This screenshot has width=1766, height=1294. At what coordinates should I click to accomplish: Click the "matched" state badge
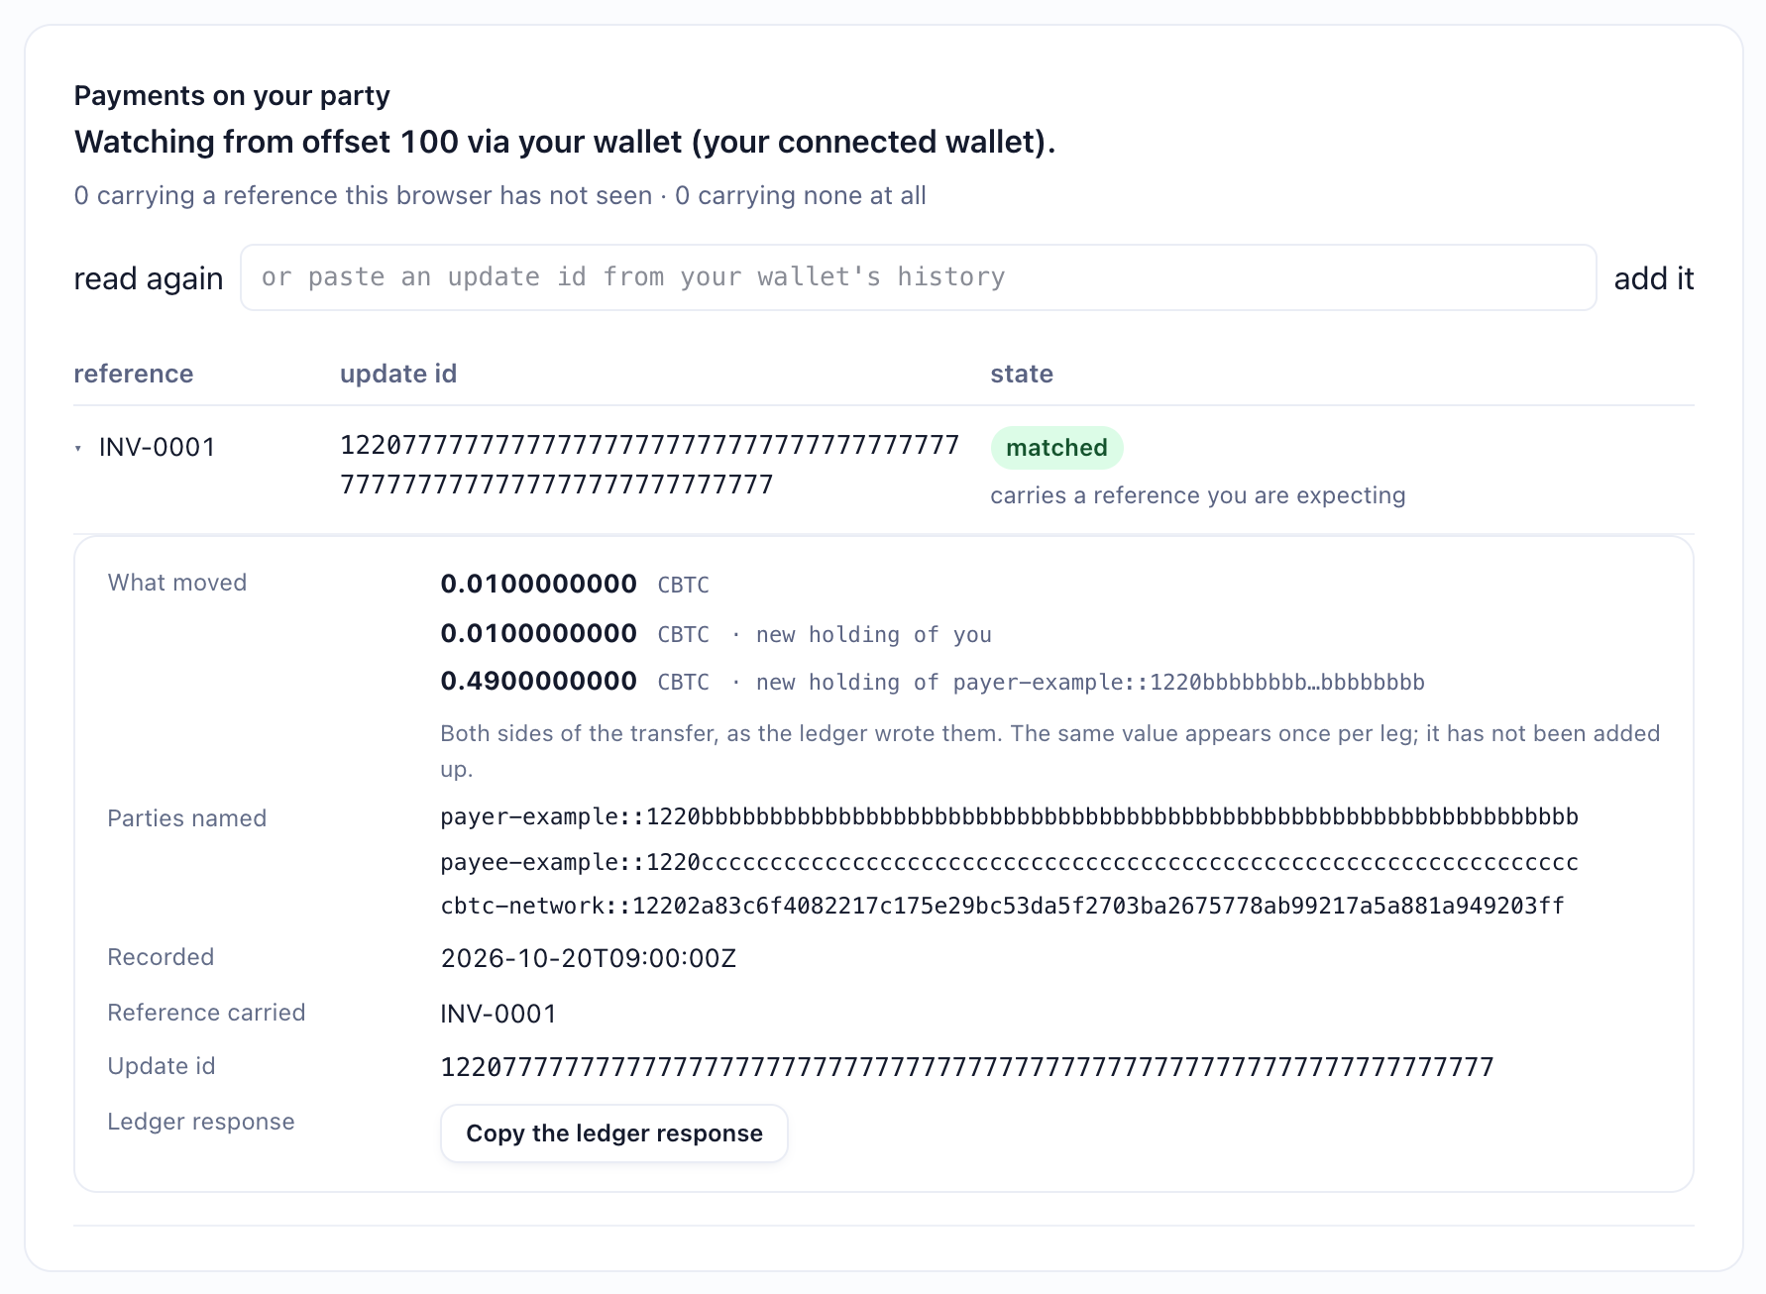(1056, 448)
